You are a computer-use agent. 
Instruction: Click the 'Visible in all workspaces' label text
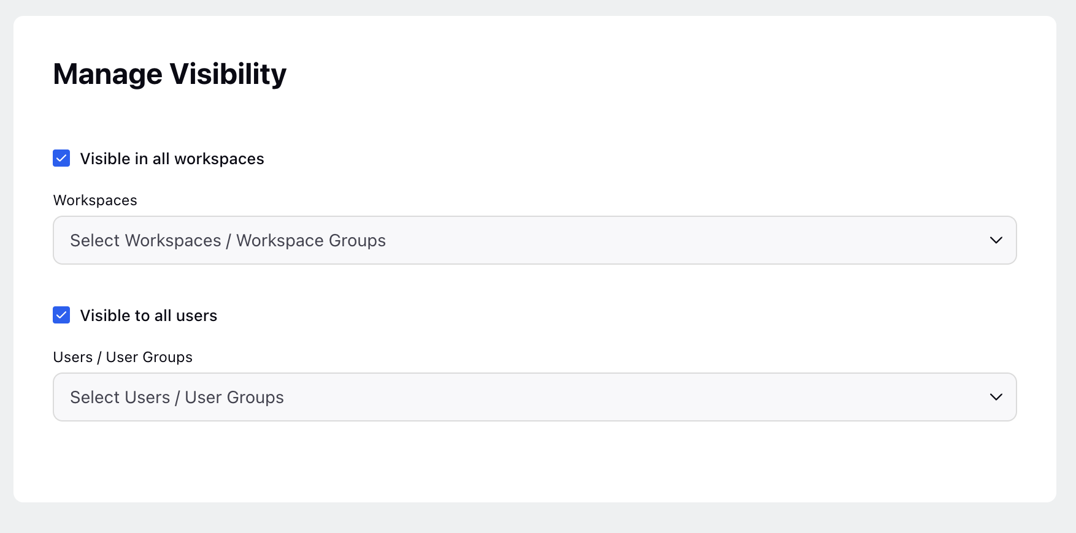click(x=172, y=159)
